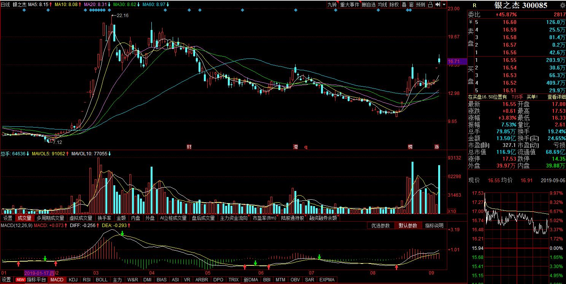The height and width of the screenshot is (284, 566).
Task: Click the 财 event marker on chart
Action: point(189,147)
